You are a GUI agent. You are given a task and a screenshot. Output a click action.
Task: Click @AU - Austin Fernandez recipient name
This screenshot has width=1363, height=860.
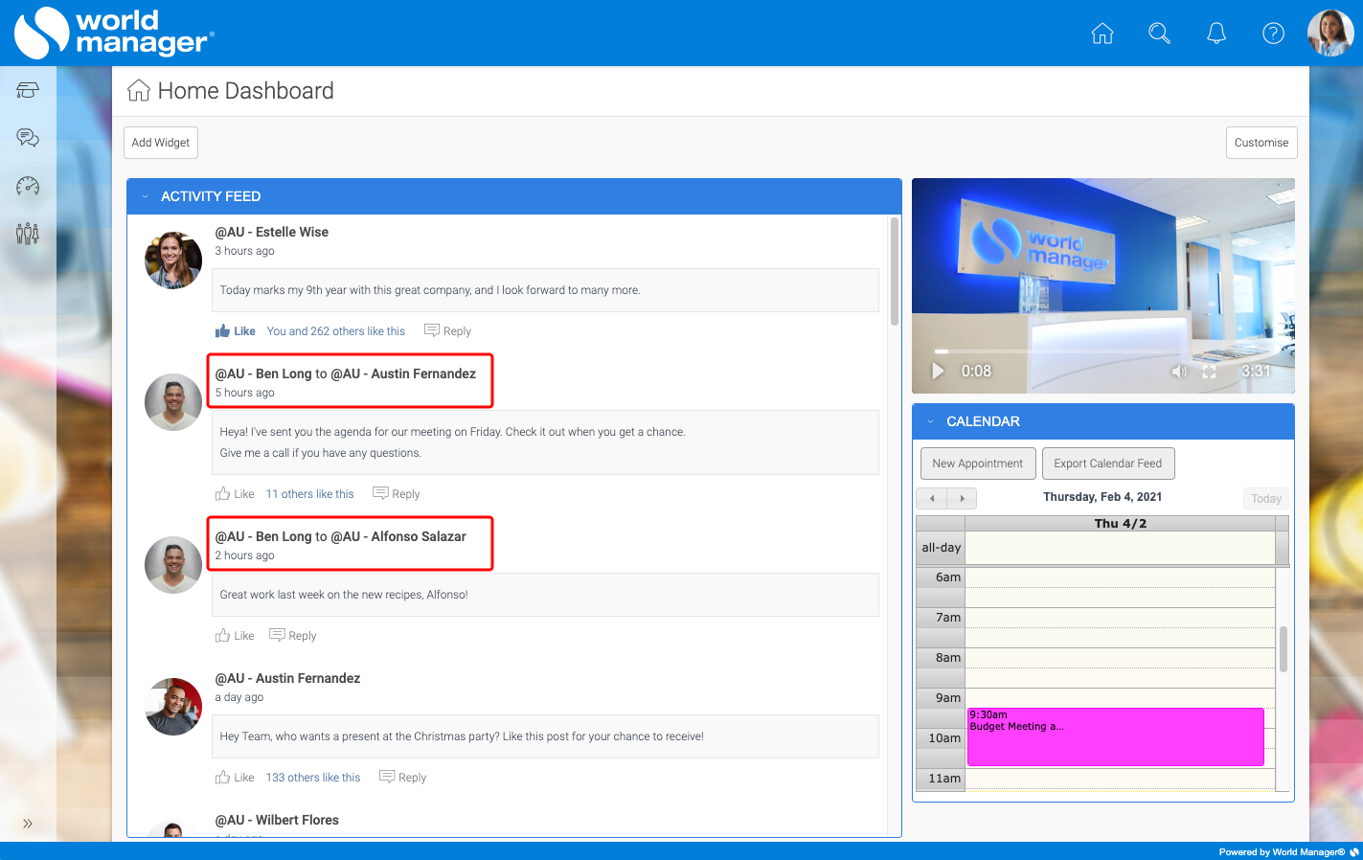click(403, 373)
